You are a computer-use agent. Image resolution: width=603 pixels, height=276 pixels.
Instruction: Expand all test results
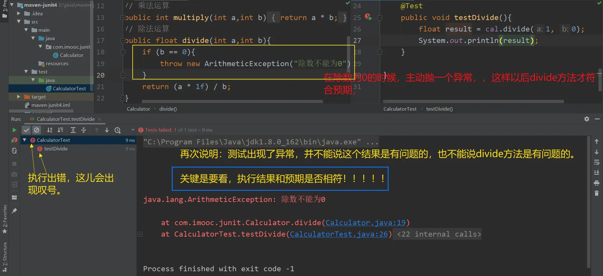[x=73, y=130]
